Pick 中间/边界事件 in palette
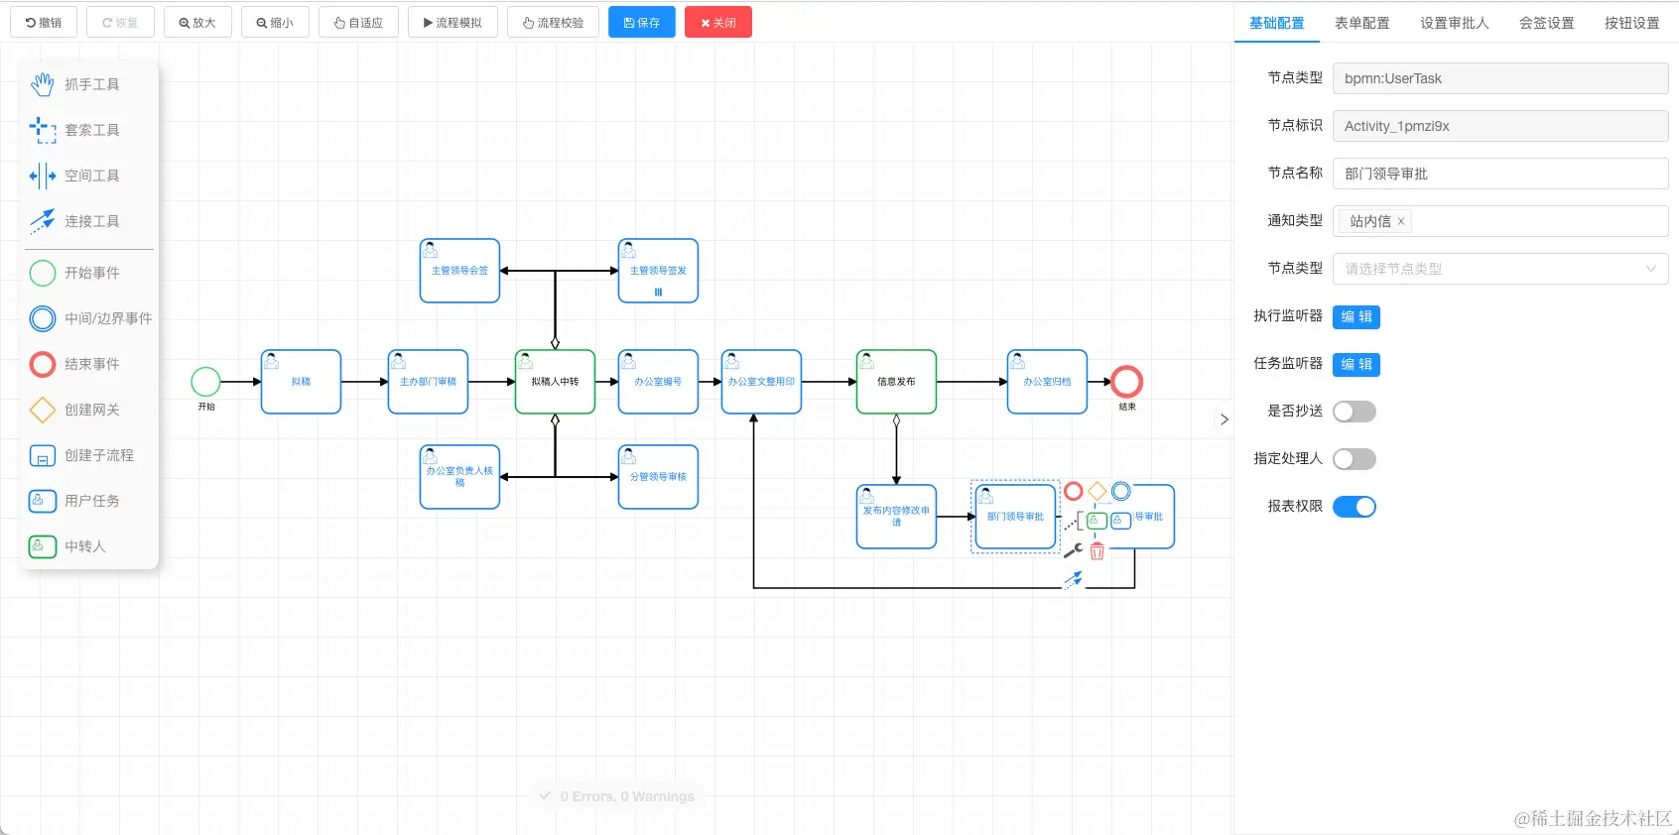Screen dimensions: 1679x835 tap(90, 318)
